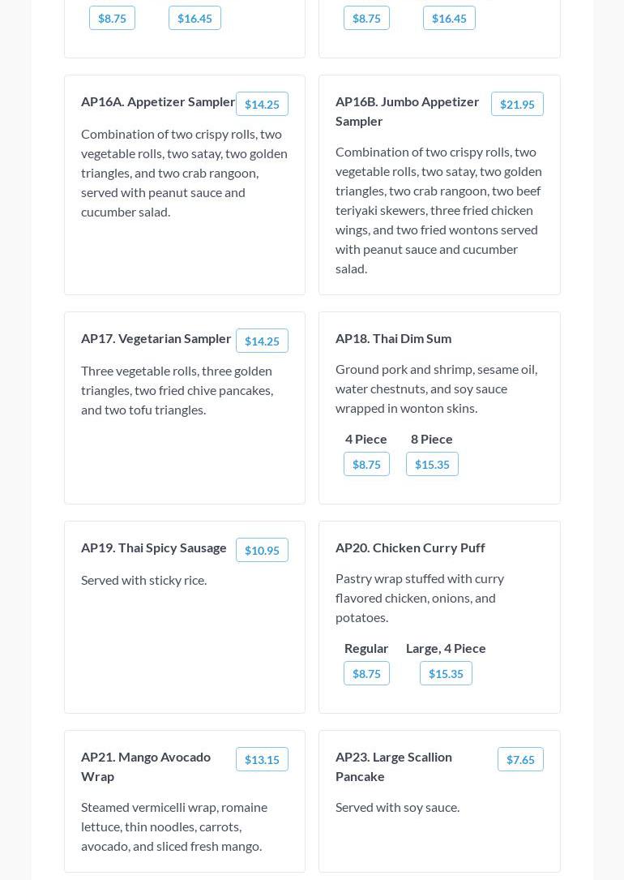
Task: Click the $14.25 price for Appetizer Sampler
Action: (262, 104)
